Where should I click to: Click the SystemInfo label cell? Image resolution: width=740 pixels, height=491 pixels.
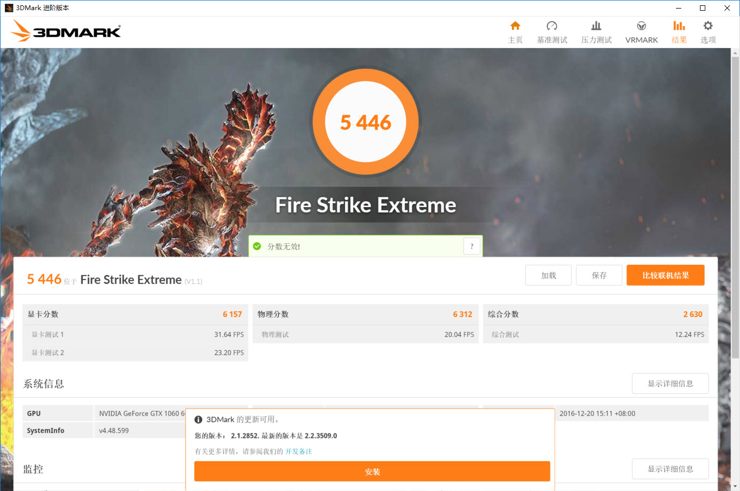[x=58, y=431]
